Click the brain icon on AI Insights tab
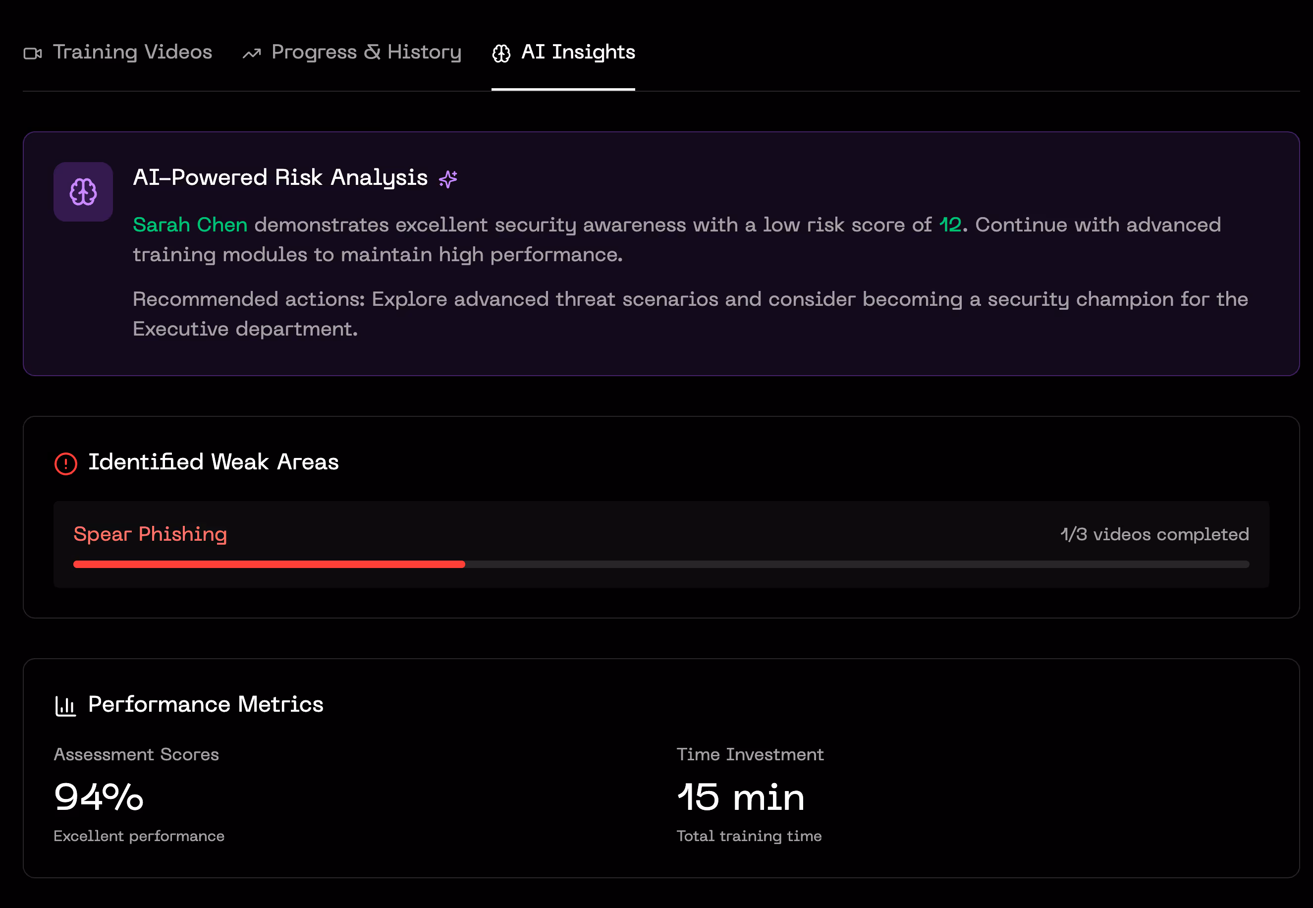 [x=501, y=54]
